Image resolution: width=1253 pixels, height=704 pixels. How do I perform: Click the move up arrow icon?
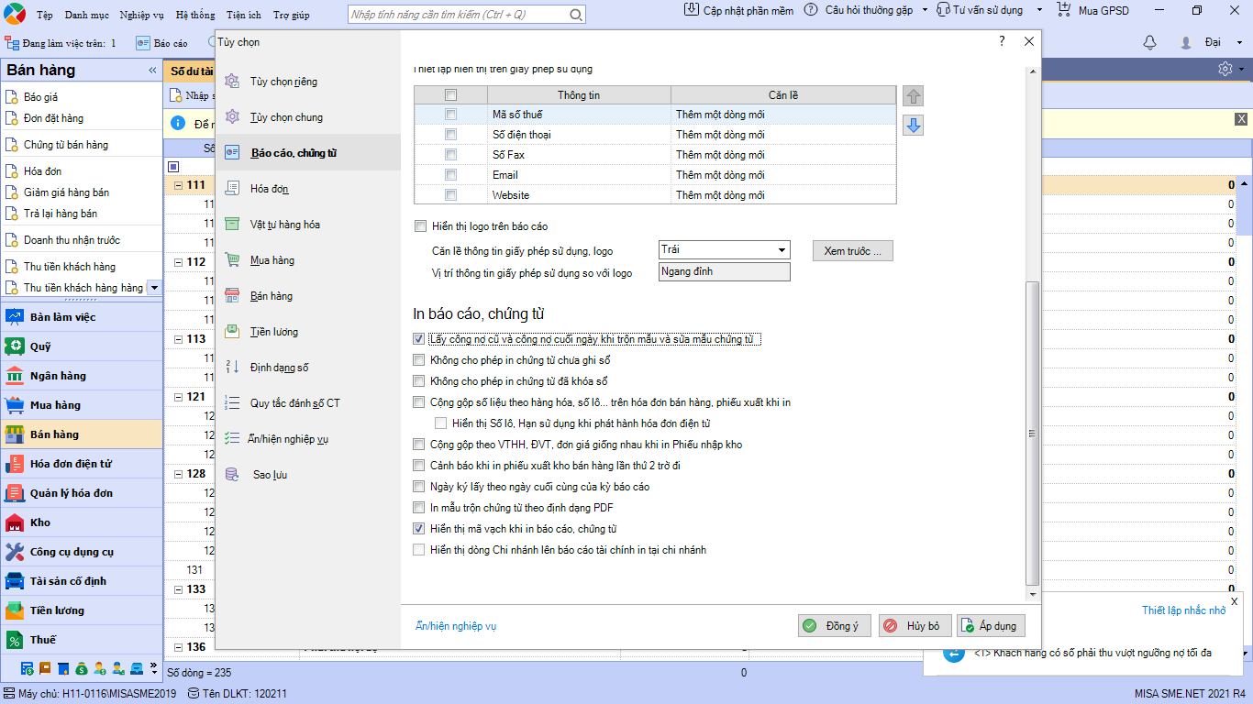pyautogui.click(x=913, y=96)
